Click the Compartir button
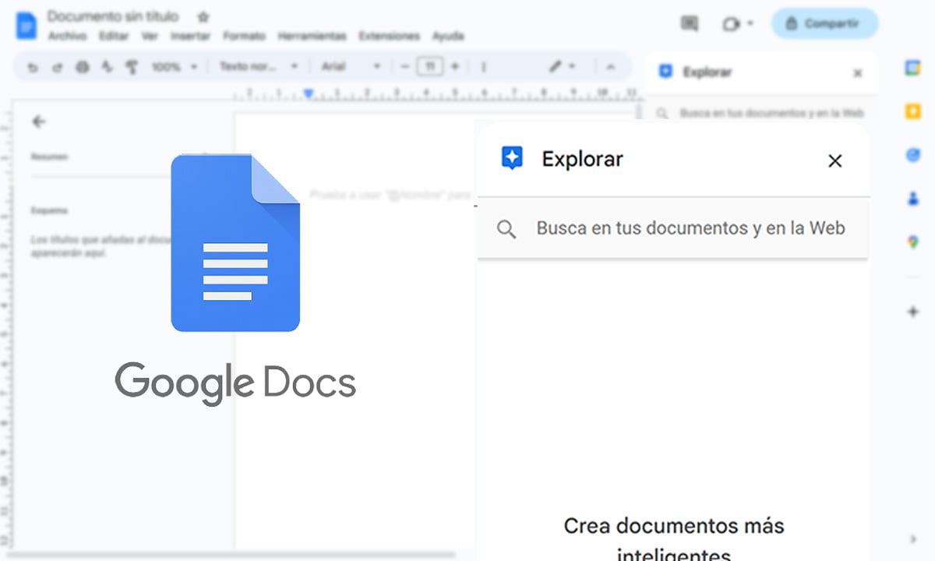 825,23
